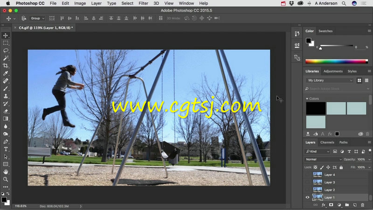Select the Path Selection tool
373x210 pixels.
click(x=6, y=157)
